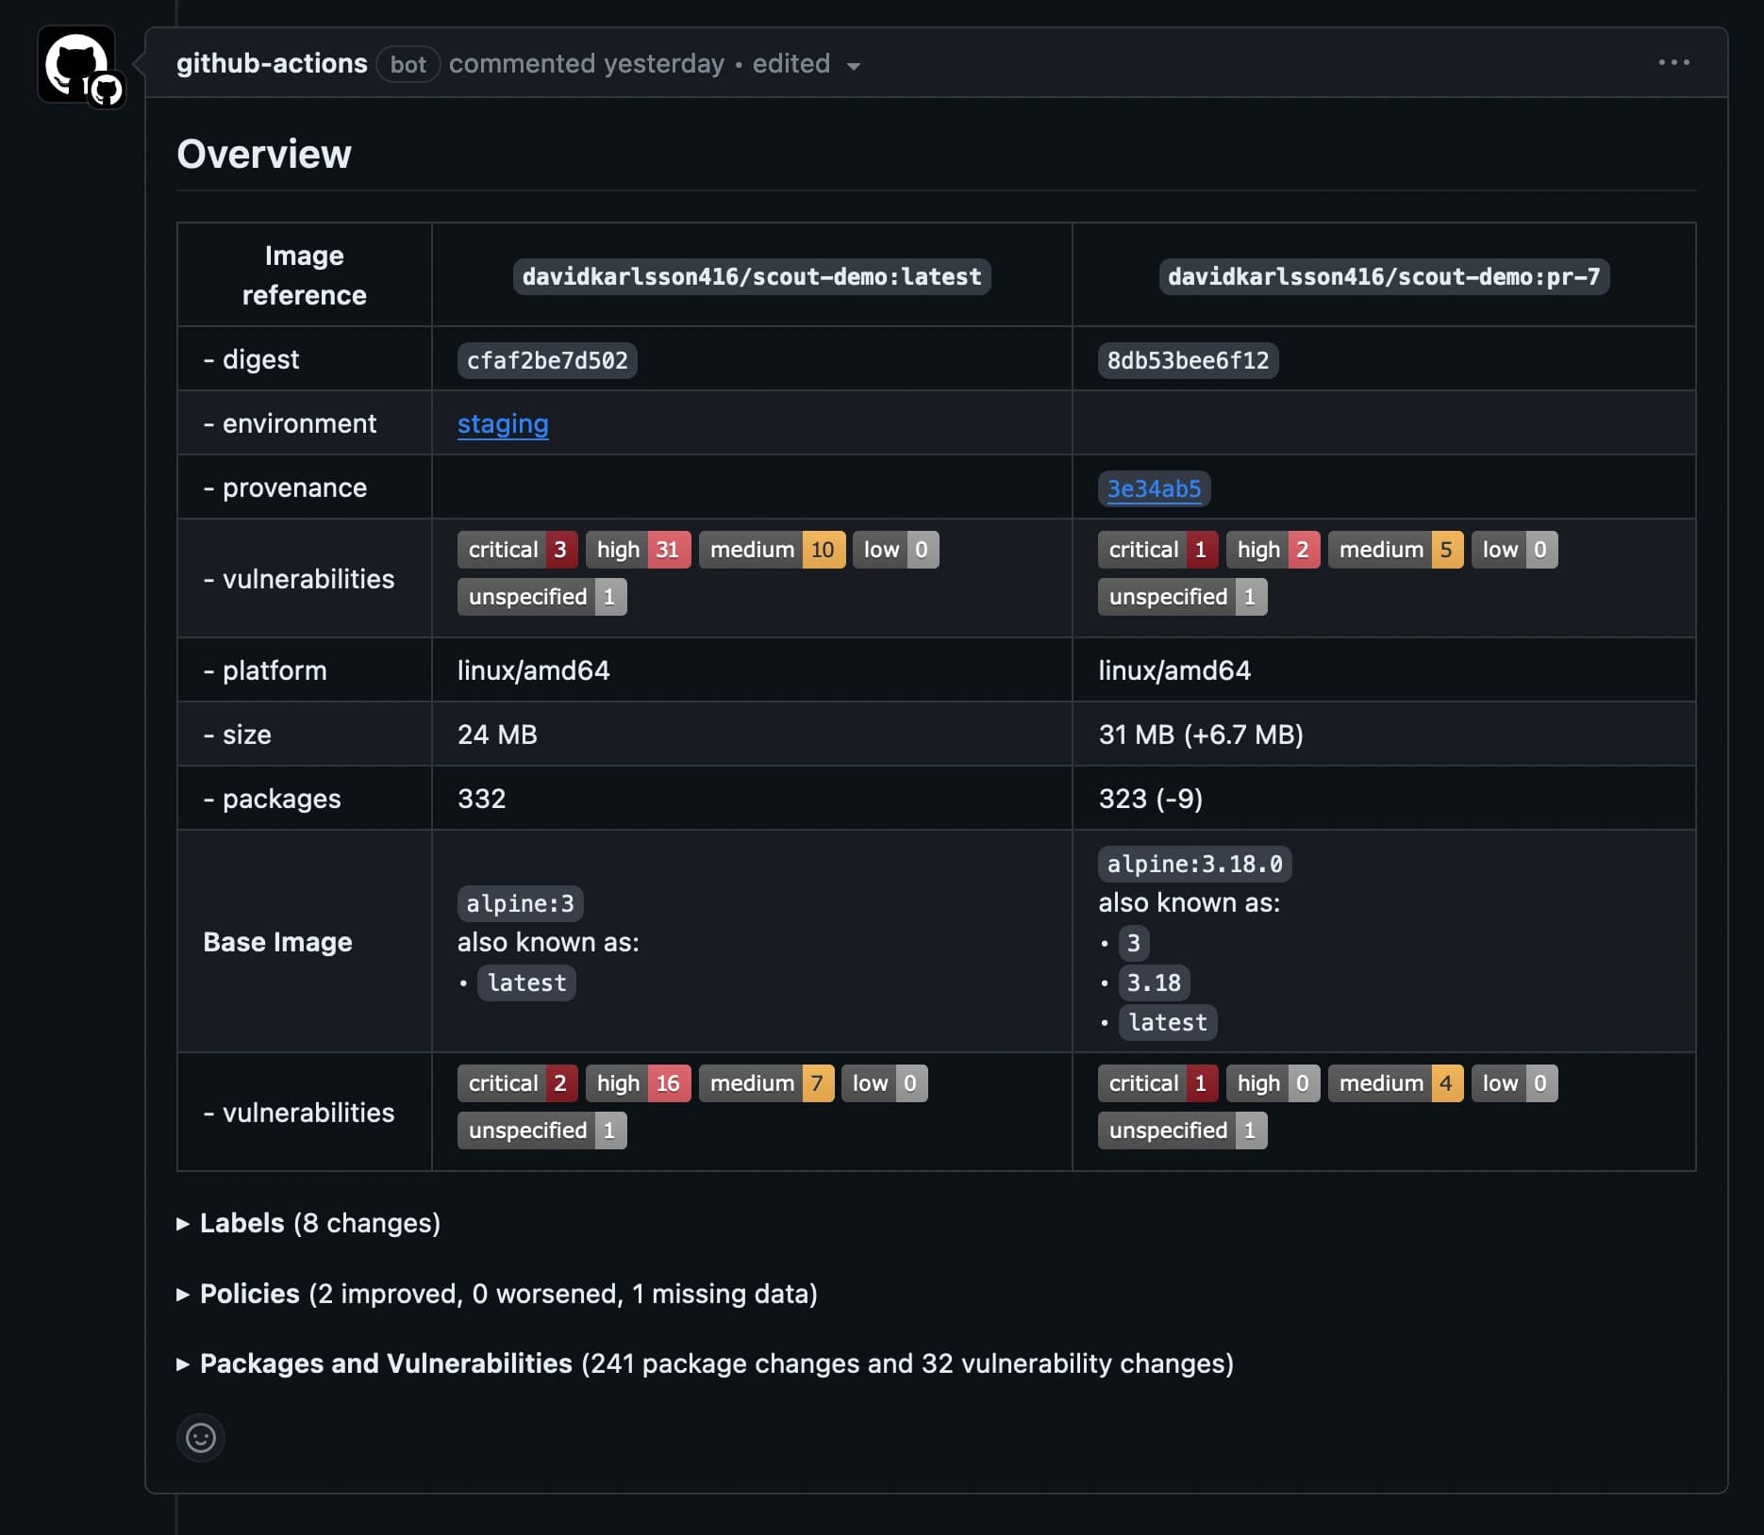Click the medium 4 base image badge
1764x1535 pixels.
[x=1395, y=1083]
